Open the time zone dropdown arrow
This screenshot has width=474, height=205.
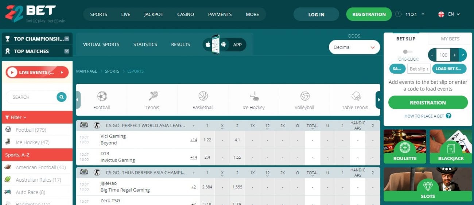click(x=423, y=14)
